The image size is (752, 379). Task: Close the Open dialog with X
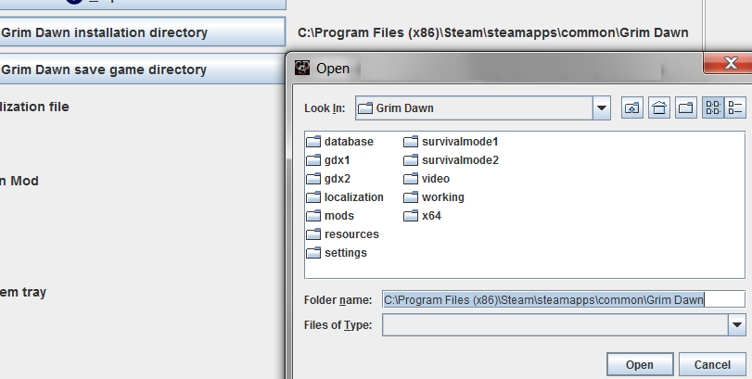[729, 63]
